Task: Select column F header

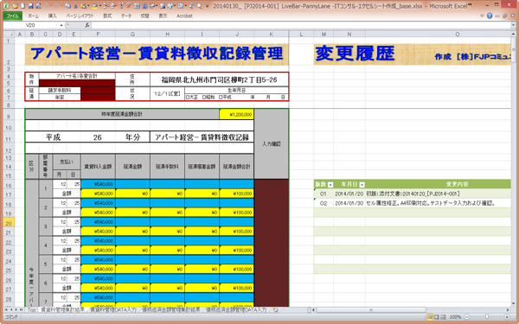Action: [x=98, y=34]
